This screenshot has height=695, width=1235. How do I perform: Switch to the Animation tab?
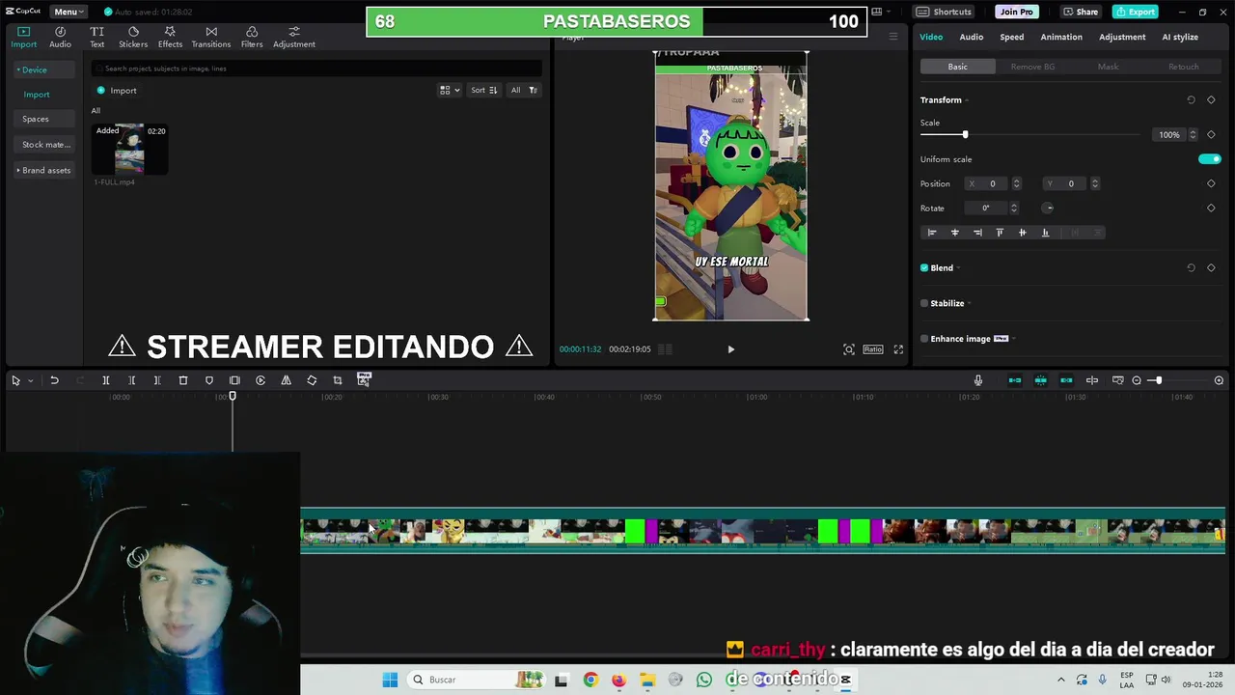tap(1061, 37)
